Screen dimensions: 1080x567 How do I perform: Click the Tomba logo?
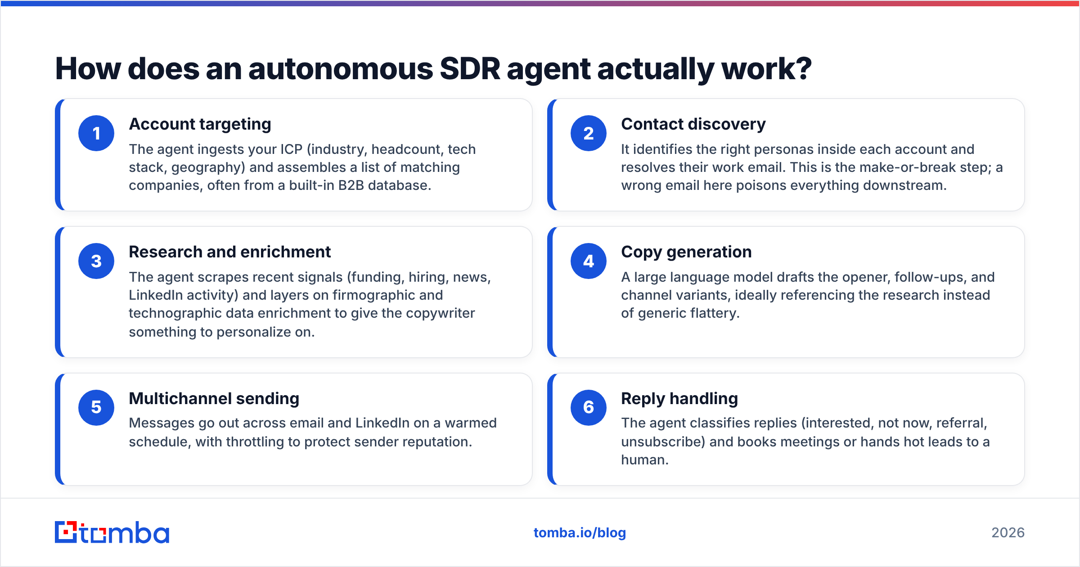pyautogui.click(x=112, y=532)
